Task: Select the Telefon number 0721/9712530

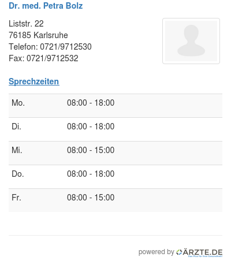Action: (66, 47)
